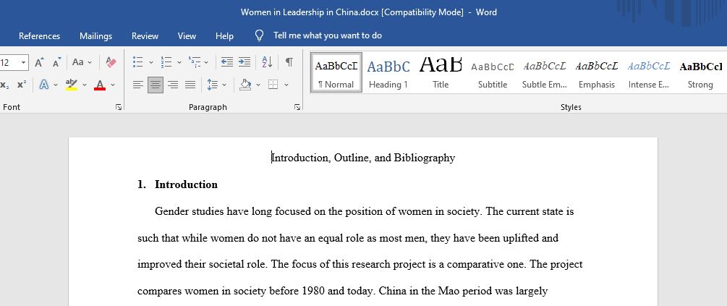Image resolution: width=727 pixels, height=306 pixels.
Task: Apply Title style
Action: pyautogui.click(x=441, y=72)
